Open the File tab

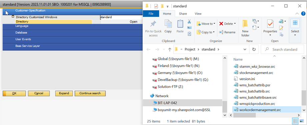(151, 14)
